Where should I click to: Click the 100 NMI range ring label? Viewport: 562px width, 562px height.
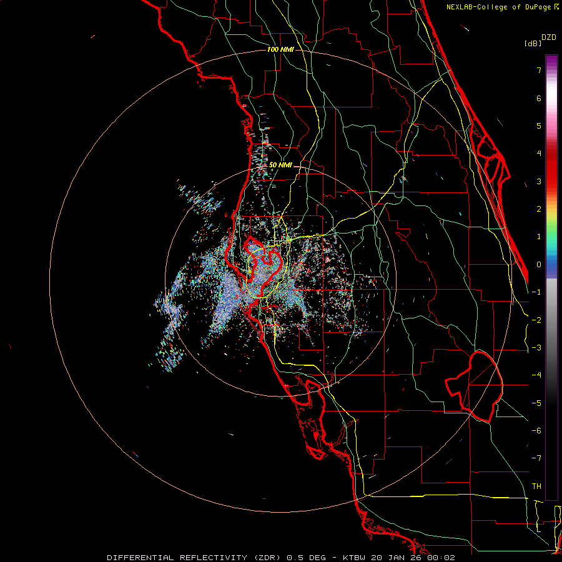280,49
